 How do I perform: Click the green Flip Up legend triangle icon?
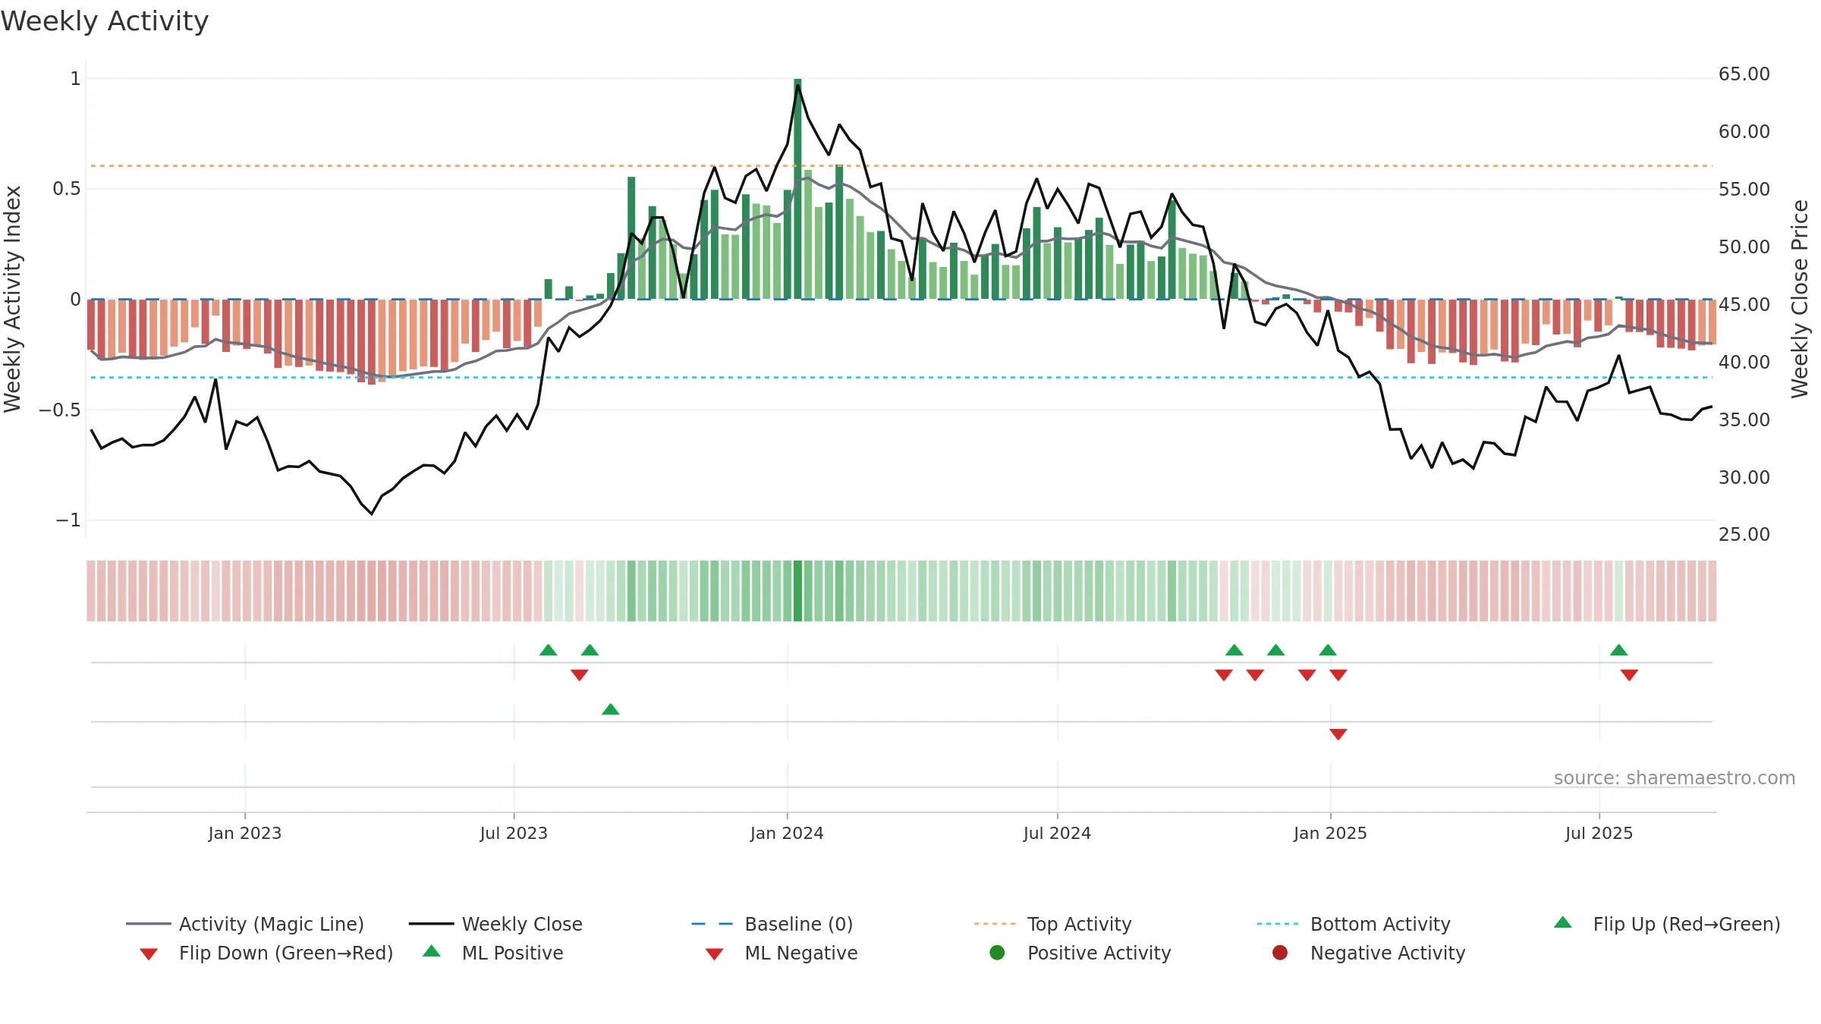pyautogui.click(x=1563, y=922)
